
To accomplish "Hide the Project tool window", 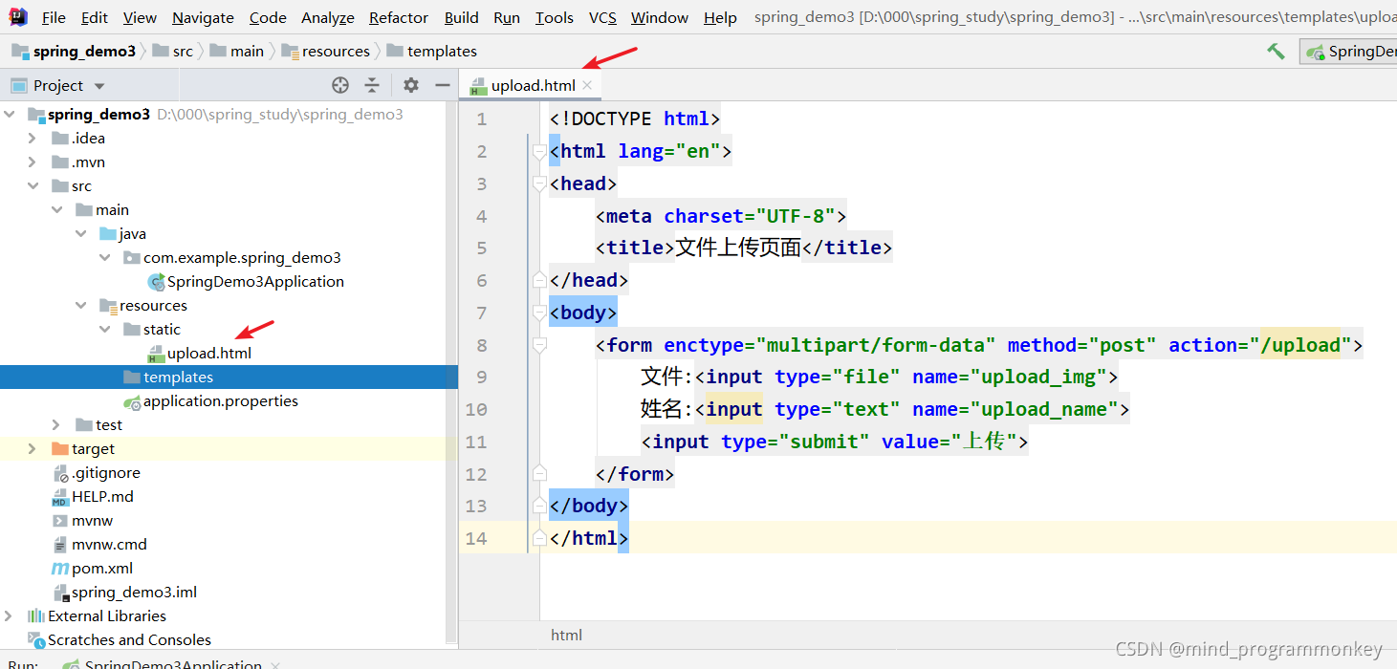I will [442, 85].
